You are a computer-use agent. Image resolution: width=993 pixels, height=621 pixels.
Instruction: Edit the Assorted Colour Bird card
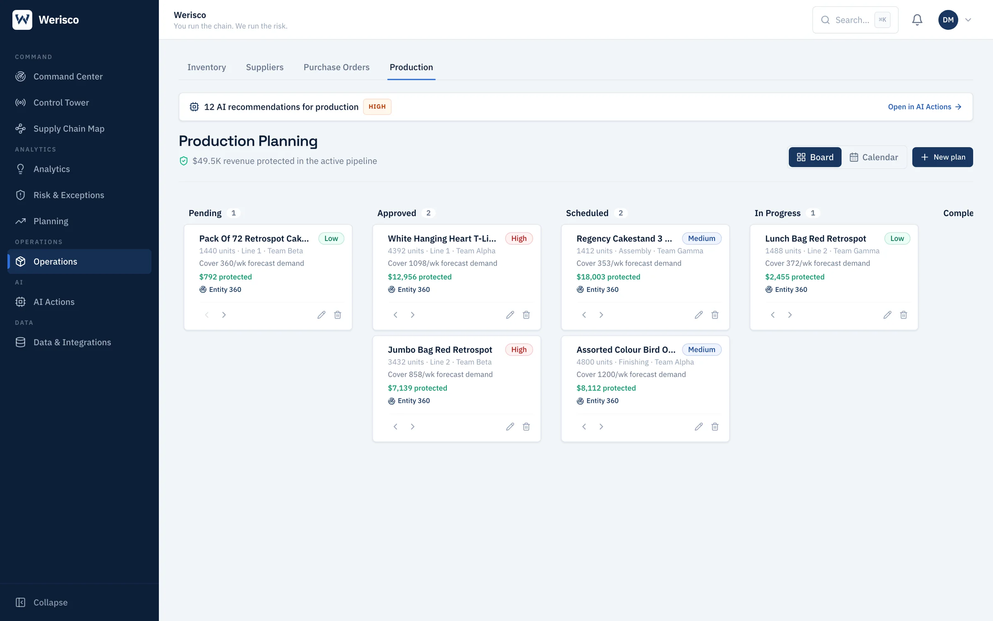[x=699, y=427]
